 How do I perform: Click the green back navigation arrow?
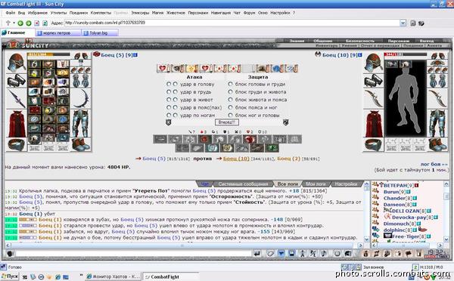[20, 23]
